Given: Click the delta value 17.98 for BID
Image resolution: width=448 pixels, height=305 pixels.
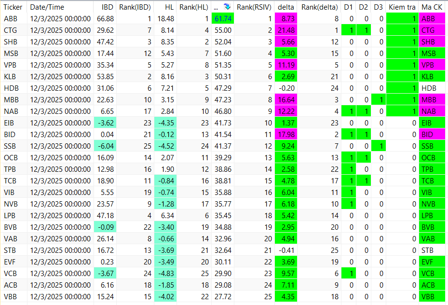Looking at the screenshot, I should (286, 134).
